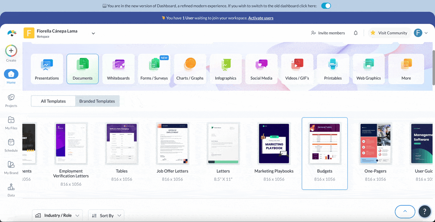Open Projects from the sidebar
Screen dimensions: 435x222
tap(11, 98)
